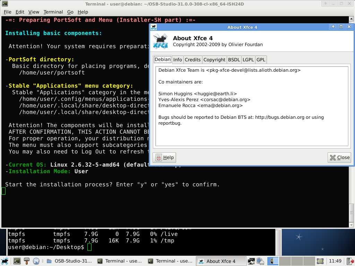The width and height of the screenshot is (355, 266).
Task: Launch the web browser globe icon
Action: (36, 261)
